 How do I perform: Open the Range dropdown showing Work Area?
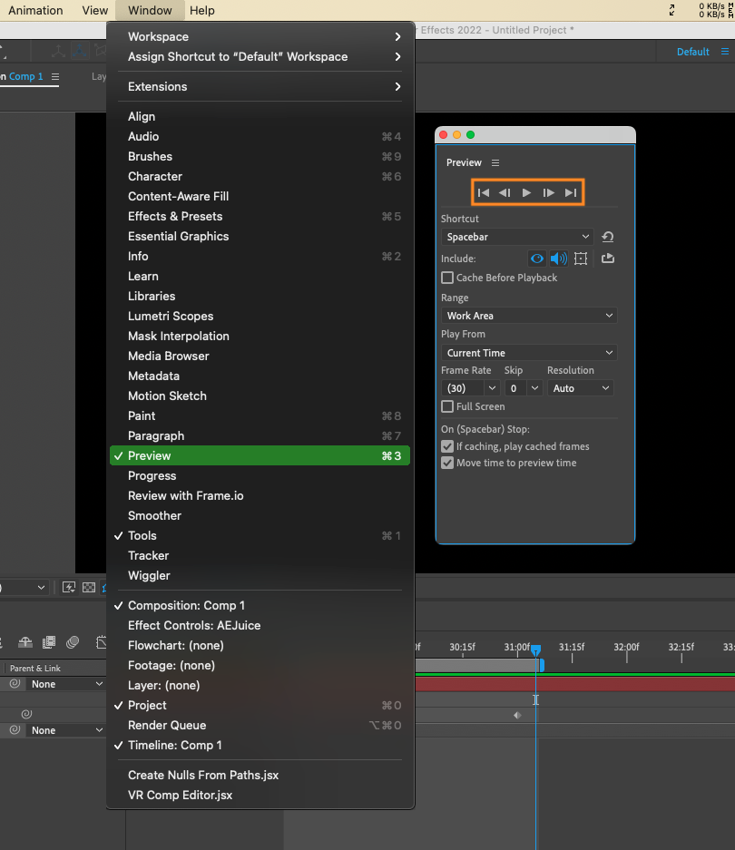[x=529, y=316]
